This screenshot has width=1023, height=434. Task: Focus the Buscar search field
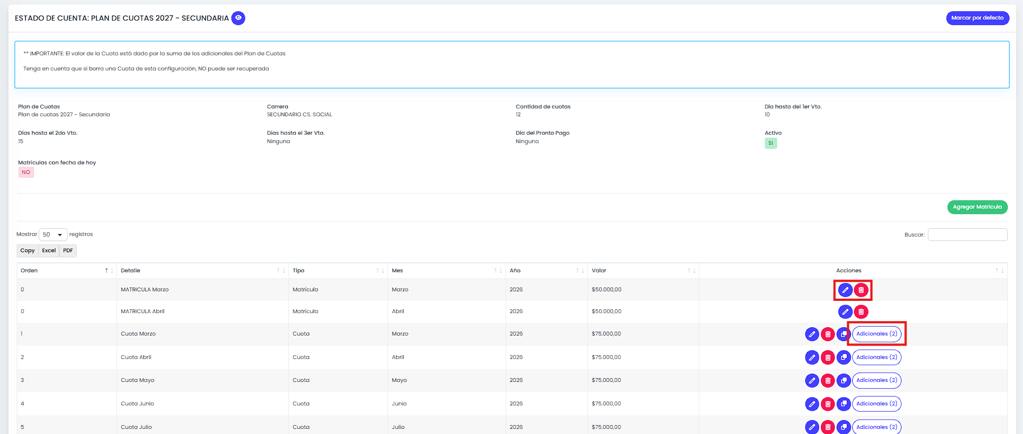pyautogui.click(x=968, y=235)
